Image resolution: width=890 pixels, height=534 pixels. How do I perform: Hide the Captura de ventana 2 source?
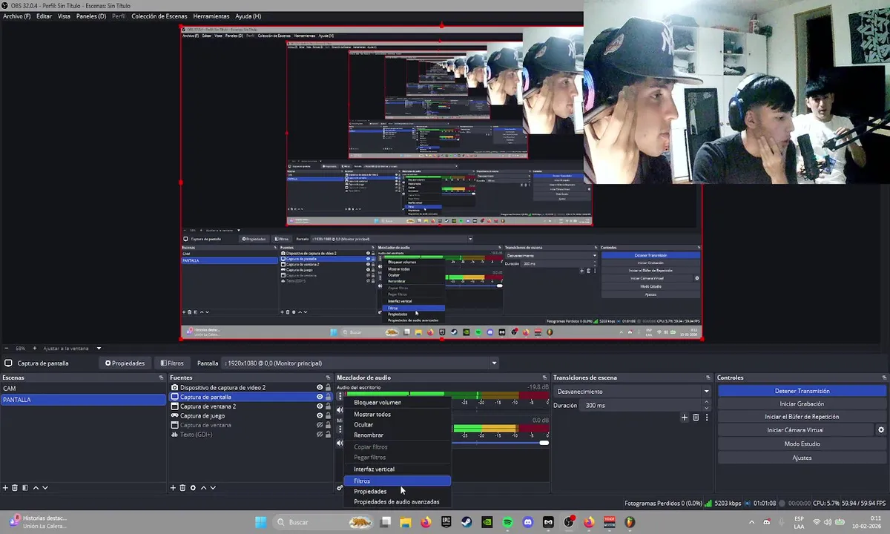(x=320, y=406)
